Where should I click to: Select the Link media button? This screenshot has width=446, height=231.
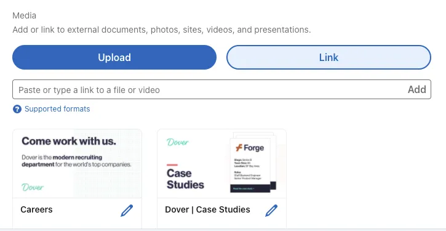pos(329,57)
